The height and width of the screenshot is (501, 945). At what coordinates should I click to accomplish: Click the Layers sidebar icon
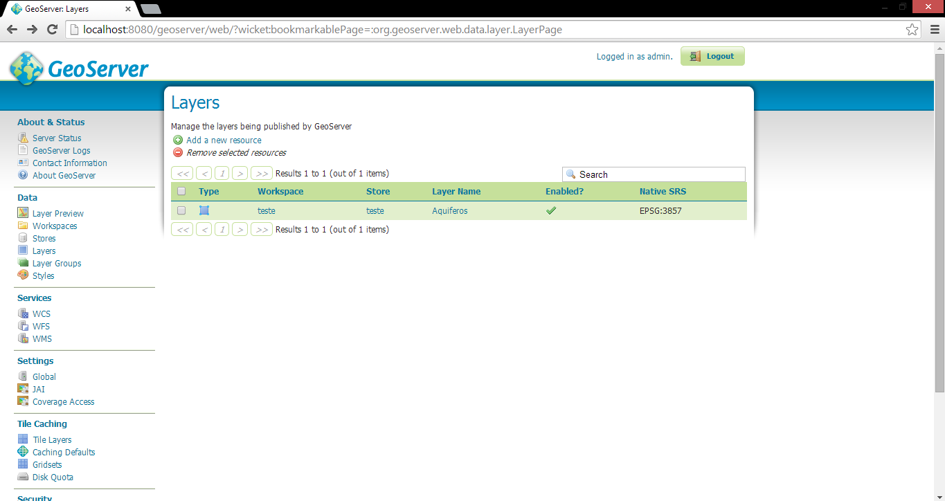pyautogui.click(x=23, y=250)
